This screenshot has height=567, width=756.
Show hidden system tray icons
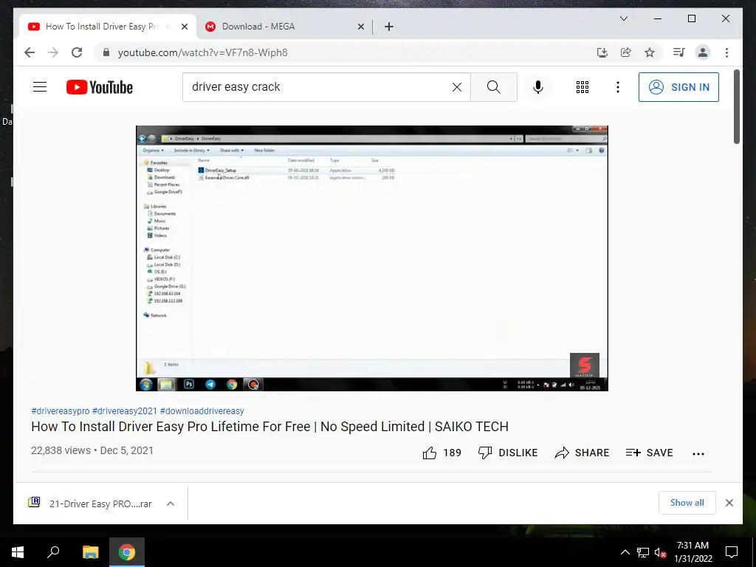click(x=625, y=552)
